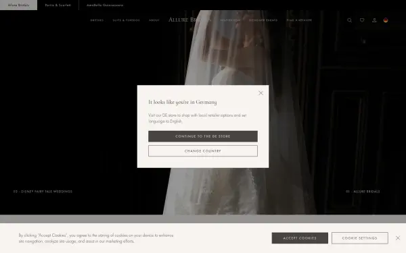Click the cookie consent description text
The image size is (406, 253).
96,238
